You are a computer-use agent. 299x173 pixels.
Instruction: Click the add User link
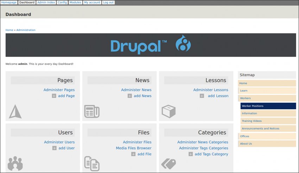66,148
